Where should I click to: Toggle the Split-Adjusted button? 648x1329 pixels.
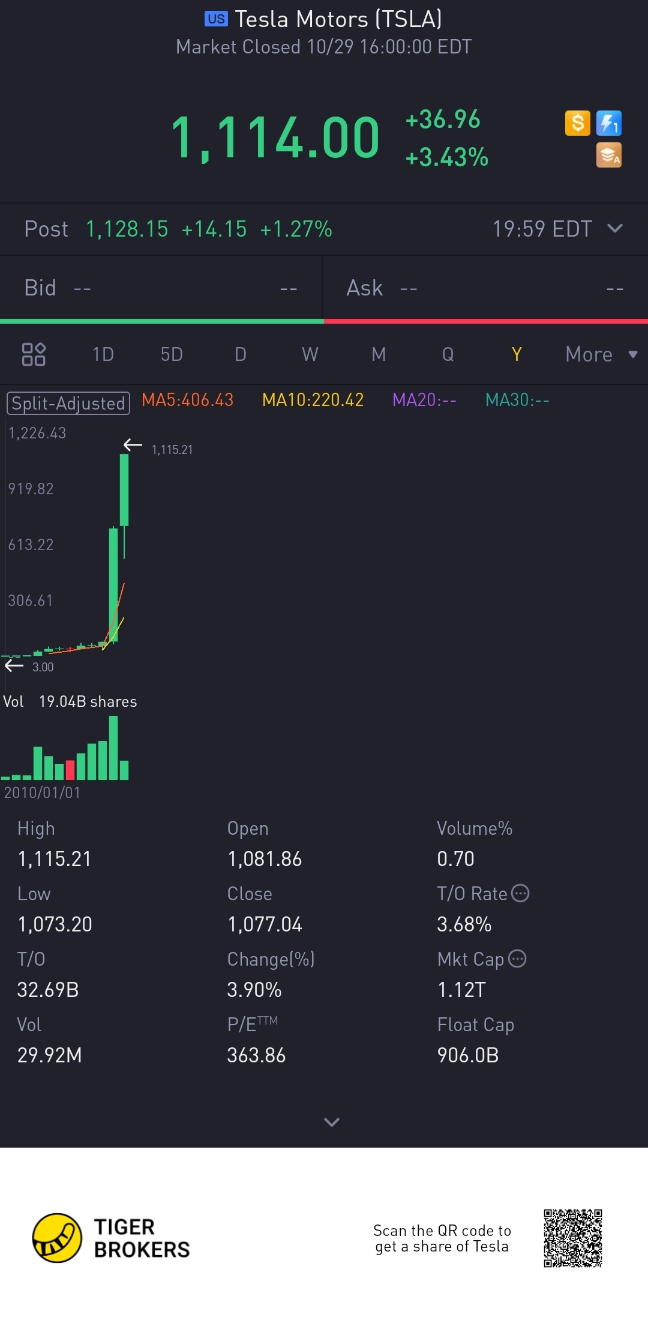click(68, 403)
